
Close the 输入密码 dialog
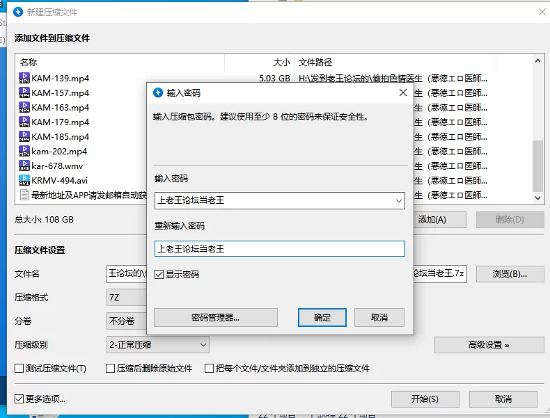pyautogui.click(x=403, y=93)
